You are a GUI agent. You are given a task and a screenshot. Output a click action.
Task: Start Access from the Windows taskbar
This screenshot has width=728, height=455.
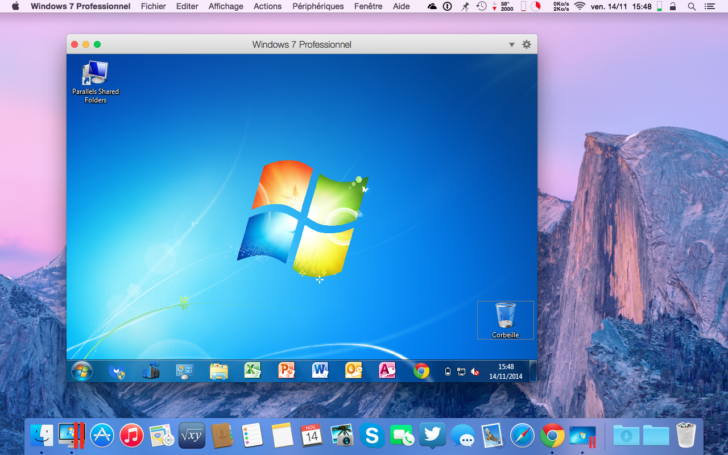click(387, 371)
